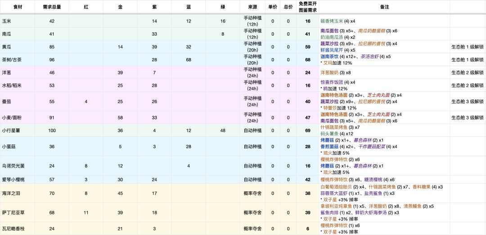Click the note 碳香烤玉米 (4) x4

click(338, 21)
